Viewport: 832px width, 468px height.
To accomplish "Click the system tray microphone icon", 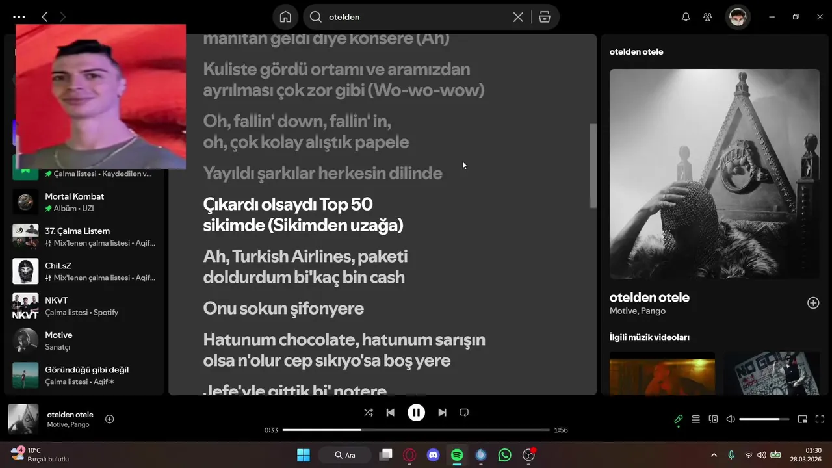I will pos(731,455).
